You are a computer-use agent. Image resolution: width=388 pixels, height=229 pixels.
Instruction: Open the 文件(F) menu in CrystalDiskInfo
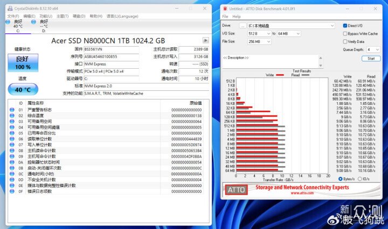(13, 16)
